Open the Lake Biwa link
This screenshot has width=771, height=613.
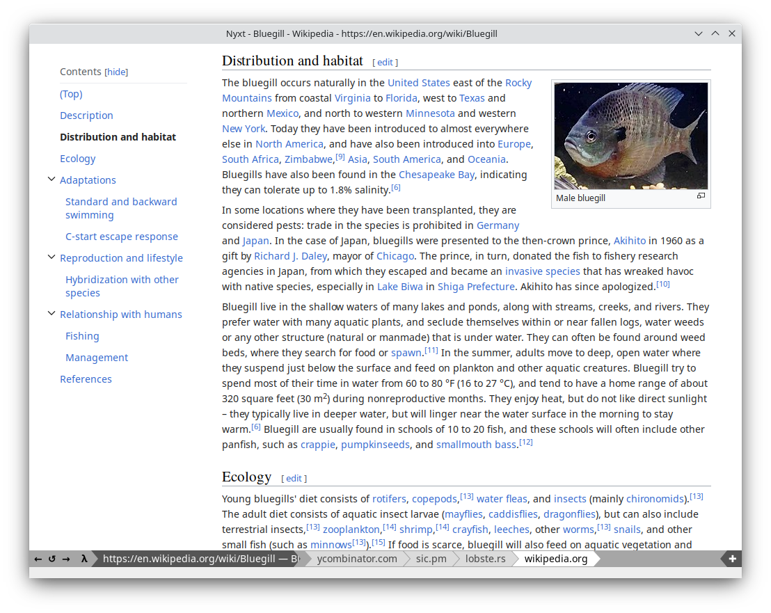(x=399, y=287)
